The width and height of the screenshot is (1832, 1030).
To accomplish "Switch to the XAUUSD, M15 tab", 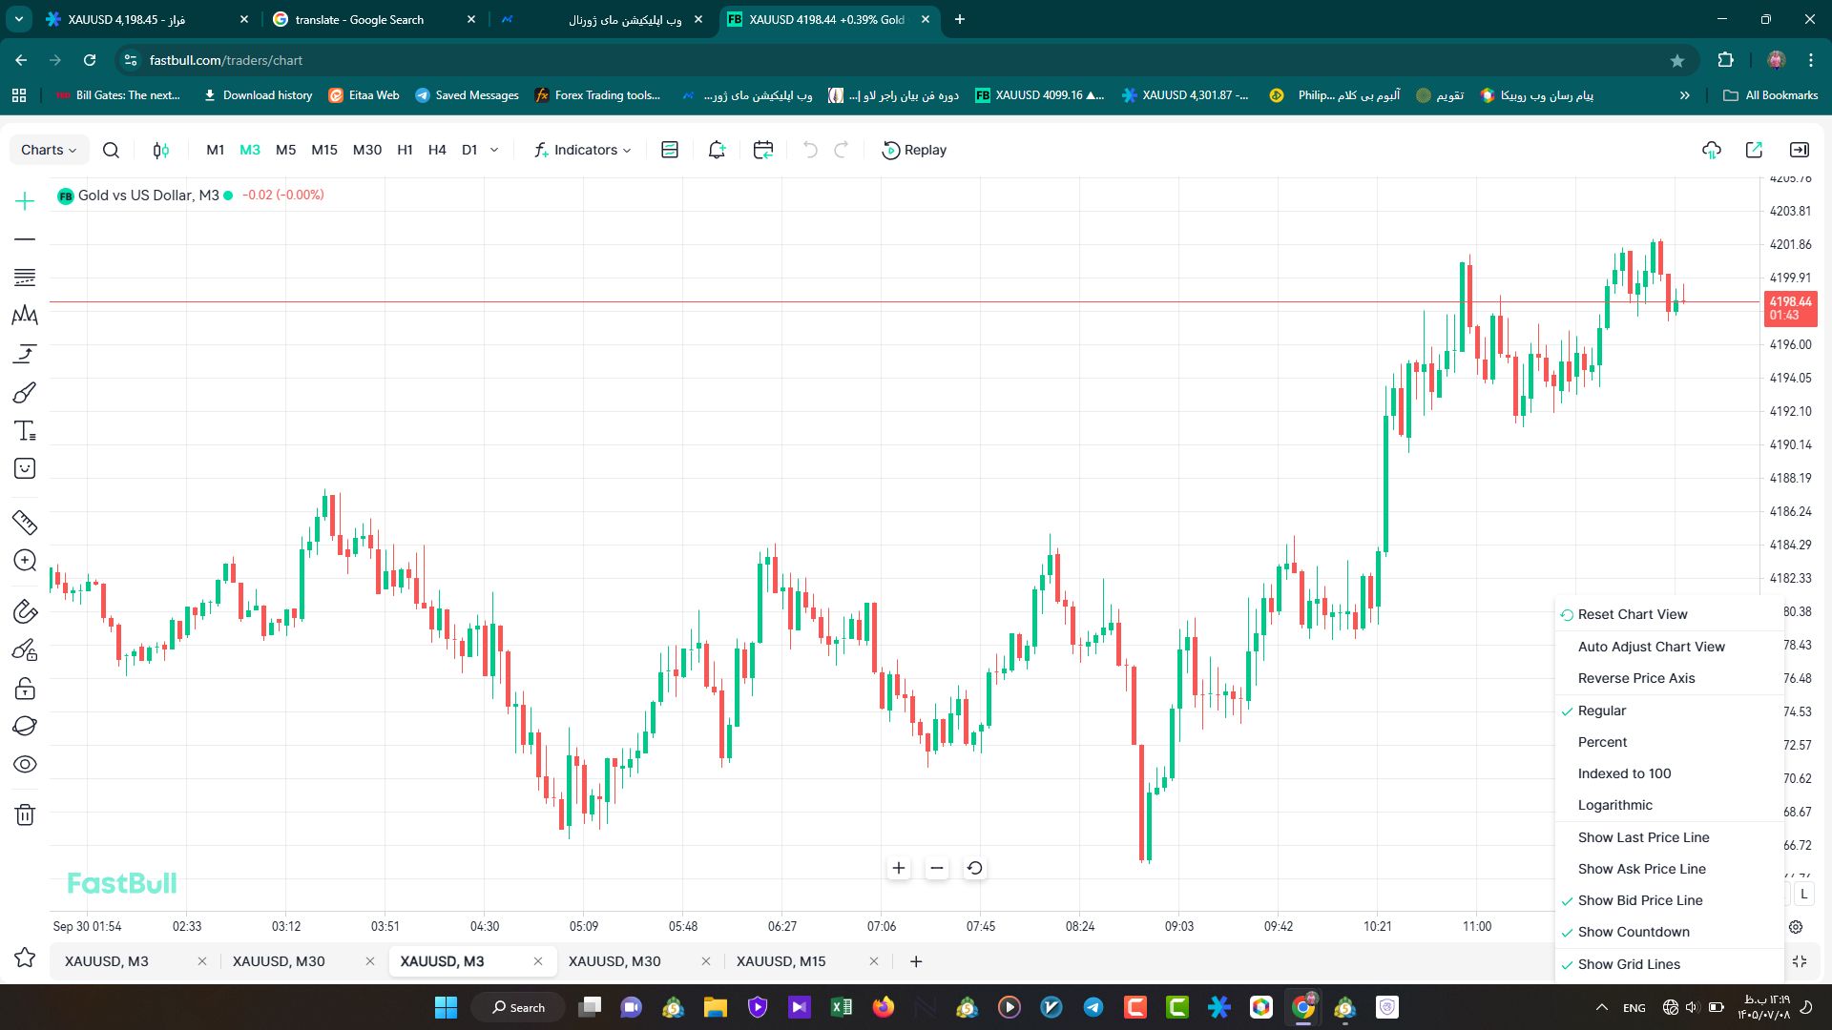I will [781, 961].
